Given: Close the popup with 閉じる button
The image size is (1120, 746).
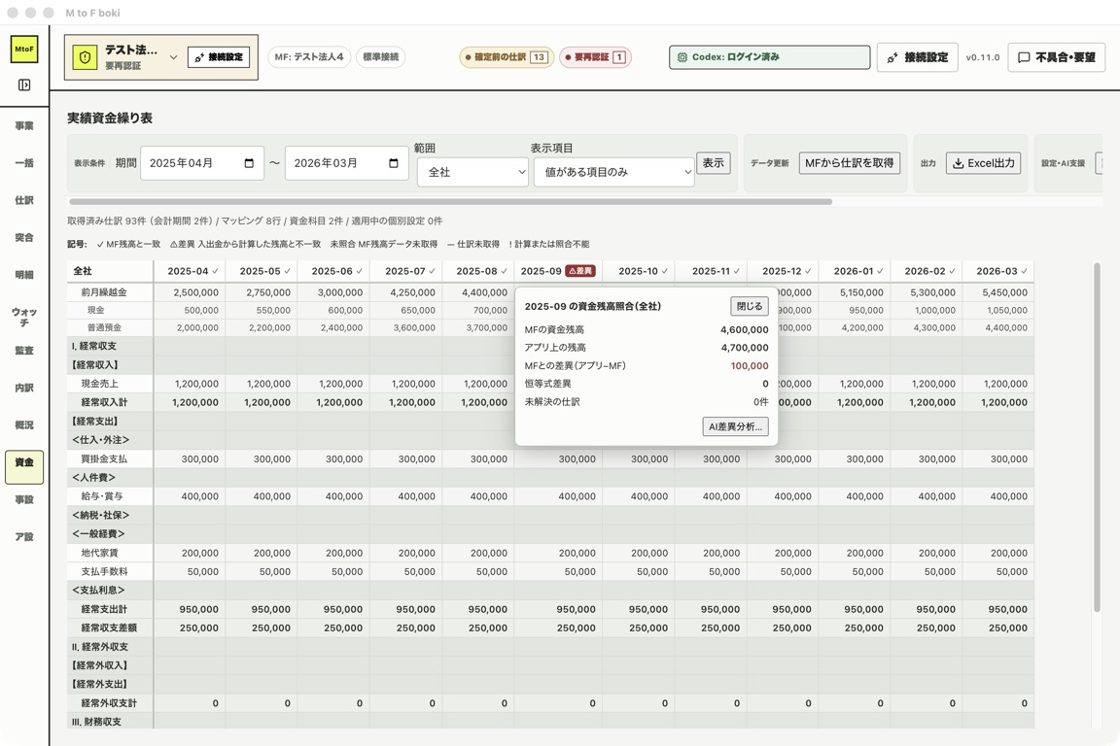Looking at the screenshot, I should (750, 306).
